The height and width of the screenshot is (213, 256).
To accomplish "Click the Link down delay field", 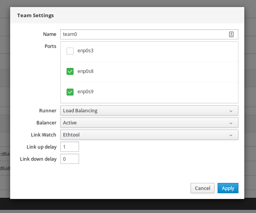I will click(x=70, y=159).
